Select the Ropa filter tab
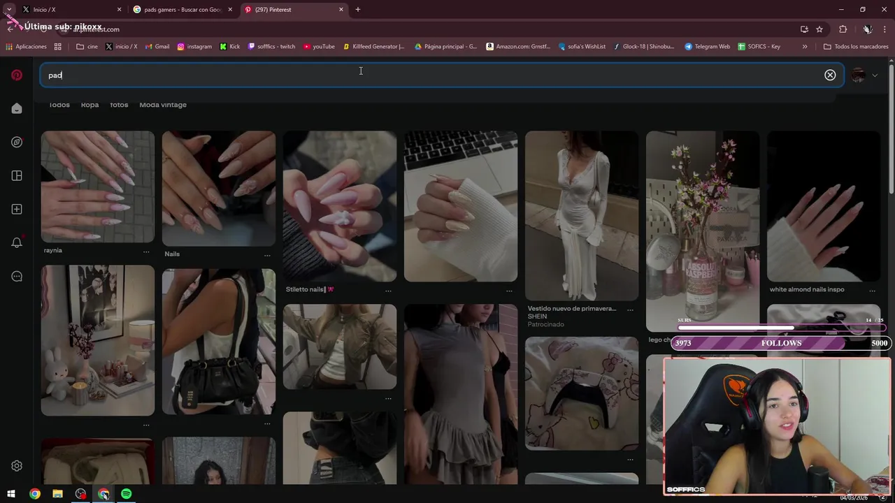895x503 pixels. click(89, 105)
